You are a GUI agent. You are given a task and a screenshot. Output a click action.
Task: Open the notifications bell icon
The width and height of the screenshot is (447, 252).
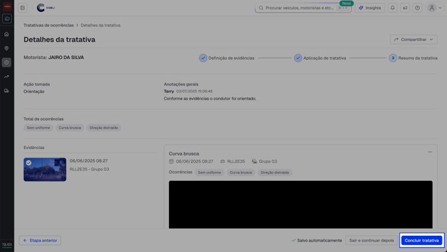(392, 8)
